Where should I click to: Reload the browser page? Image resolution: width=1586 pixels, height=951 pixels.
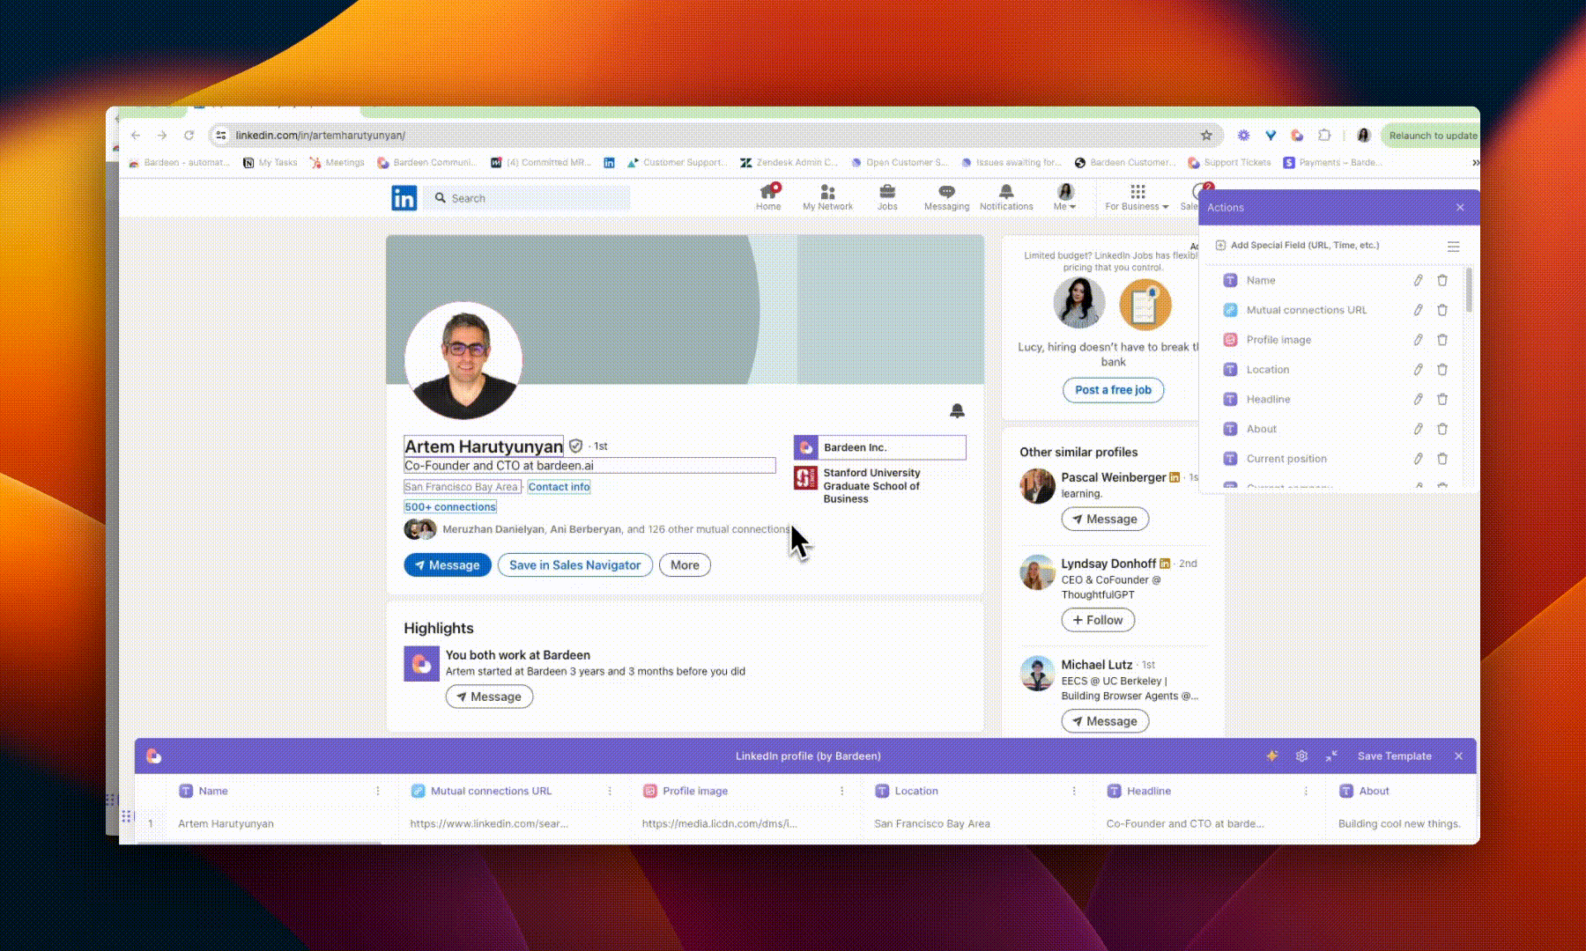tap(189, 135)
